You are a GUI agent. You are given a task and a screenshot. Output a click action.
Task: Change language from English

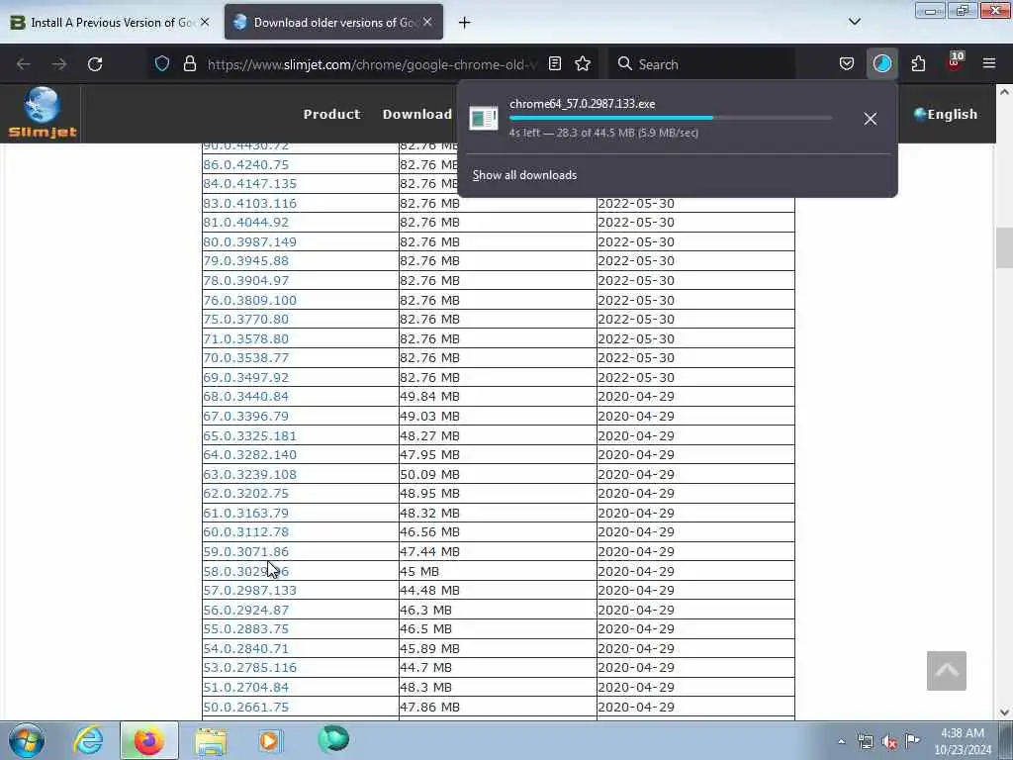tap(945, 114)
